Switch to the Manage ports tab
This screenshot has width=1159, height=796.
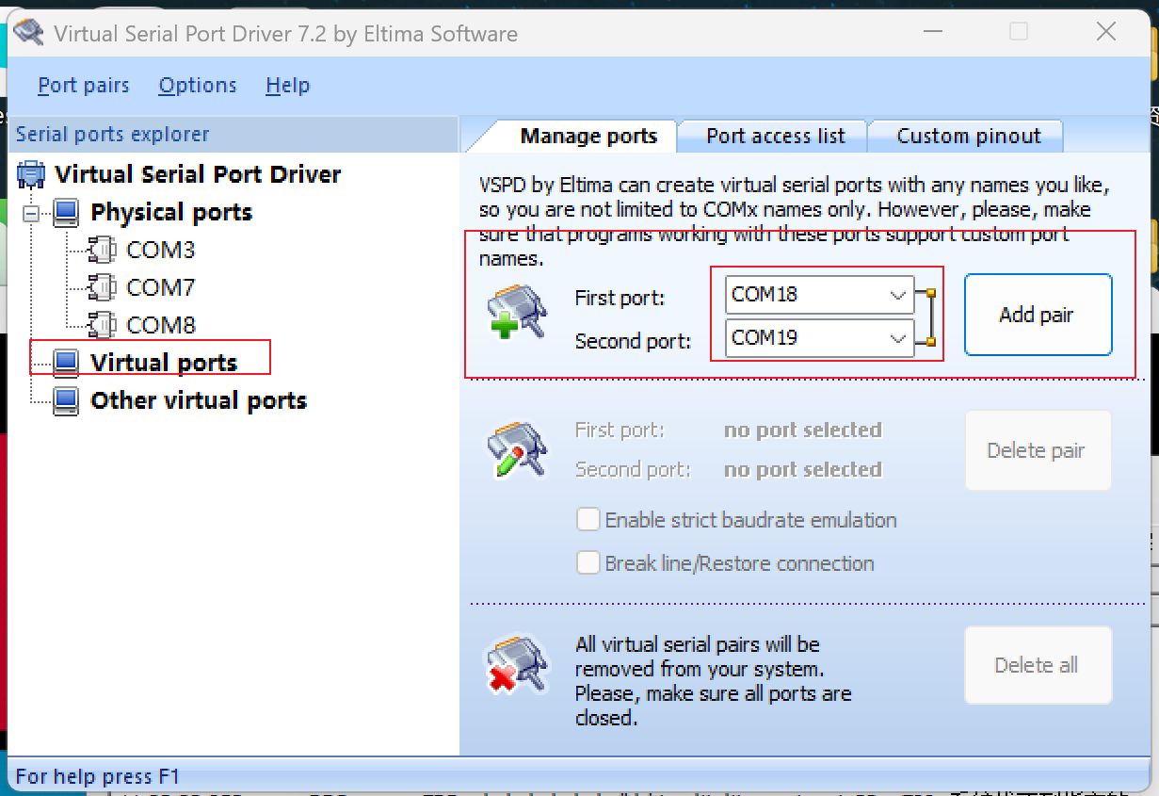588,136
